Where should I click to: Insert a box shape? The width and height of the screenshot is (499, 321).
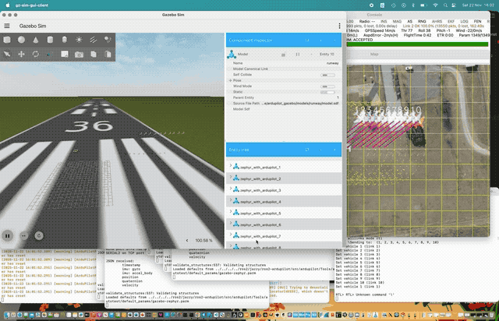coord(7,40)
